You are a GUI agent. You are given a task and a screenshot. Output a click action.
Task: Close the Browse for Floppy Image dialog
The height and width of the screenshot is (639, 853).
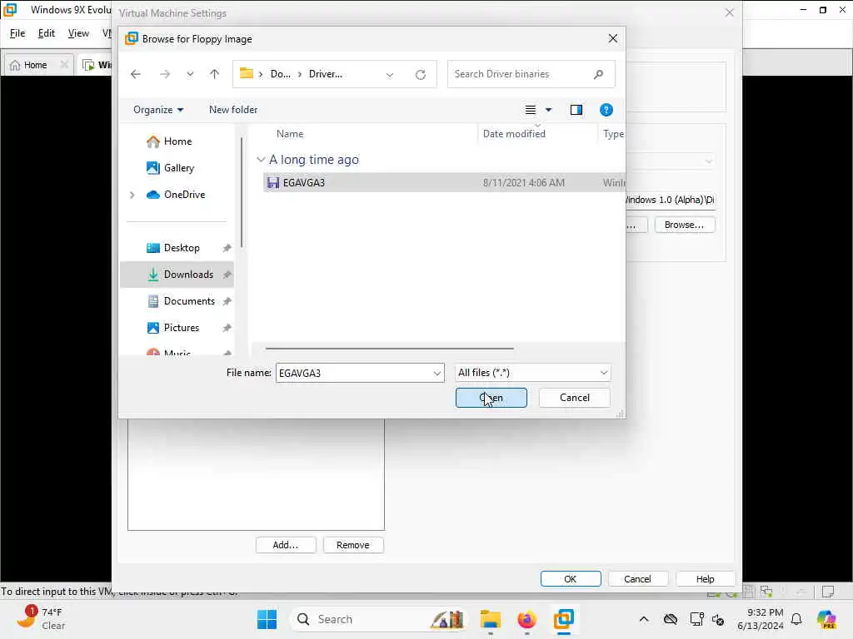tap(613, 38)
